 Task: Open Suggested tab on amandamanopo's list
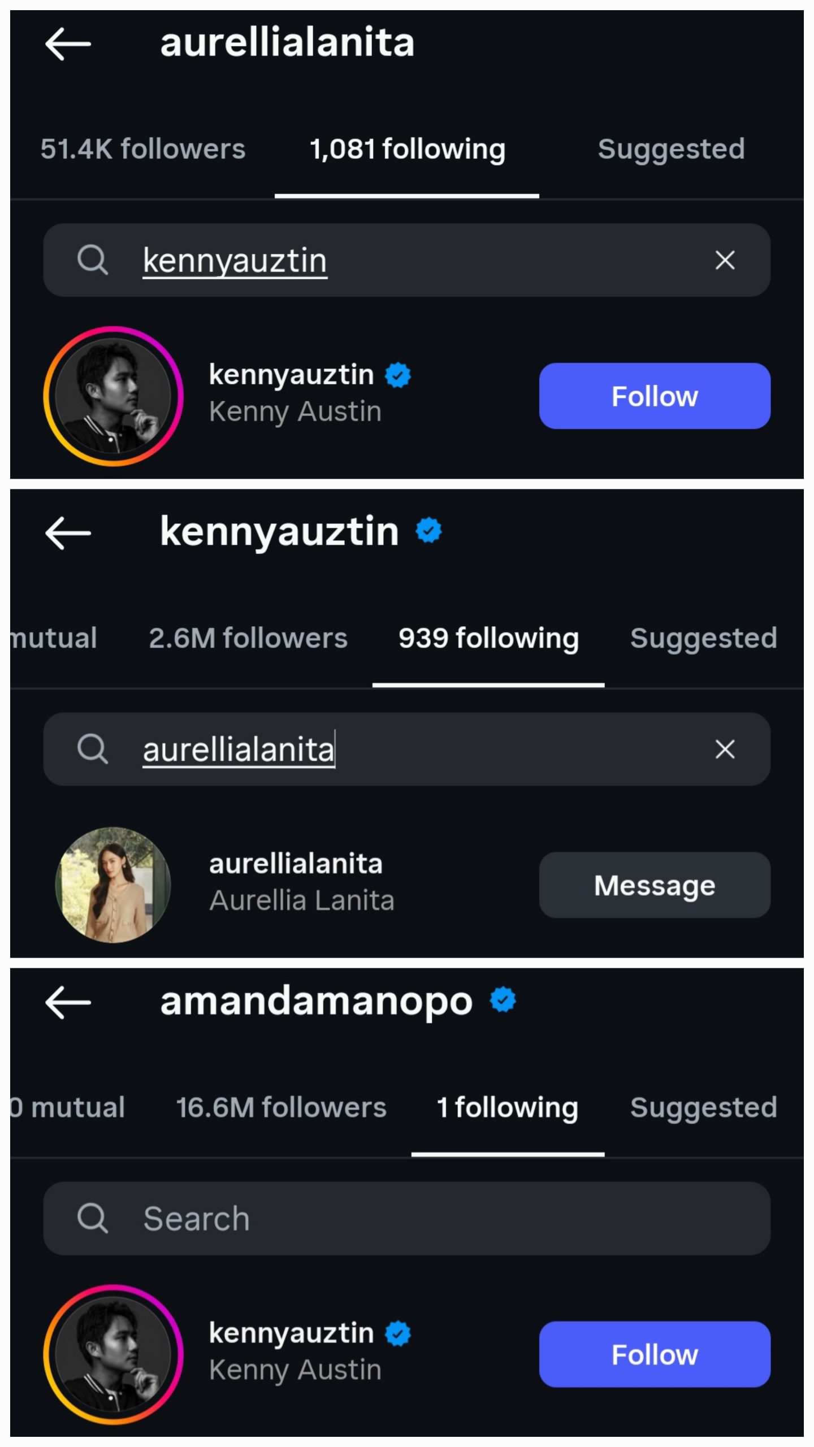pos(703,1107)
